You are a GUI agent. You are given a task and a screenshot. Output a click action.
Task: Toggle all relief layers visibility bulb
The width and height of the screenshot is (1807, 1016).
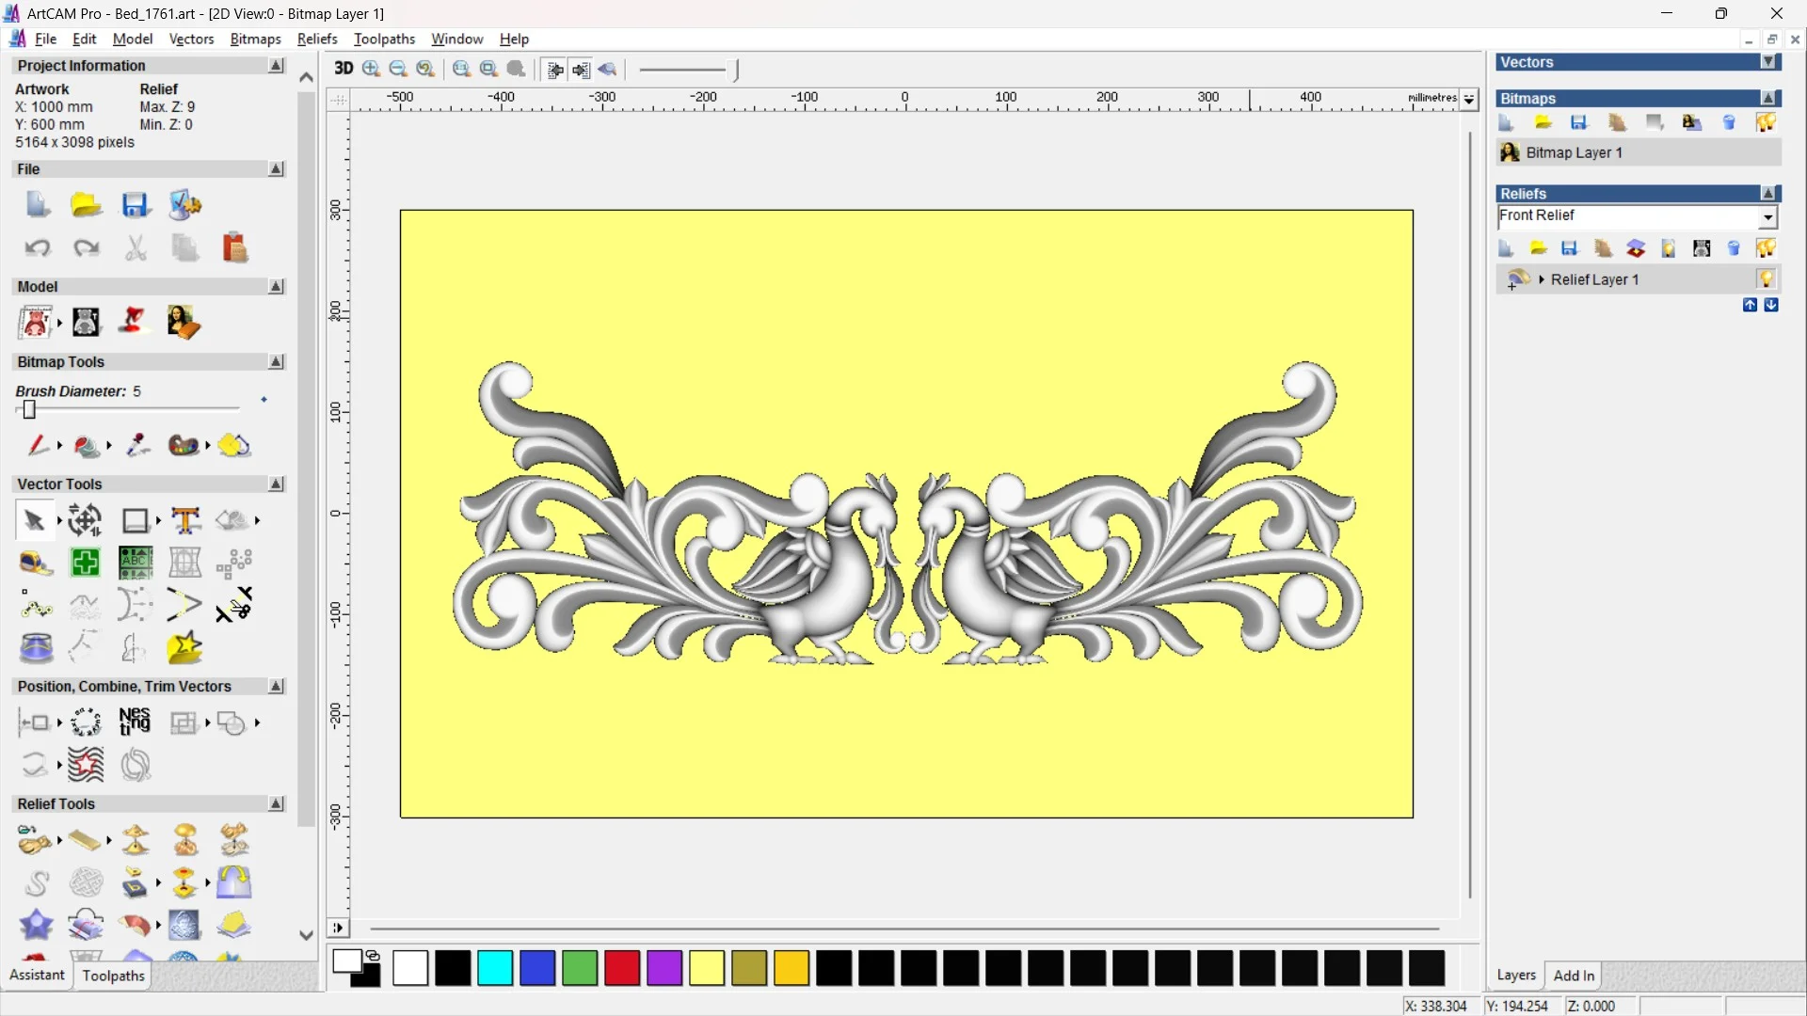(1766, 248)
